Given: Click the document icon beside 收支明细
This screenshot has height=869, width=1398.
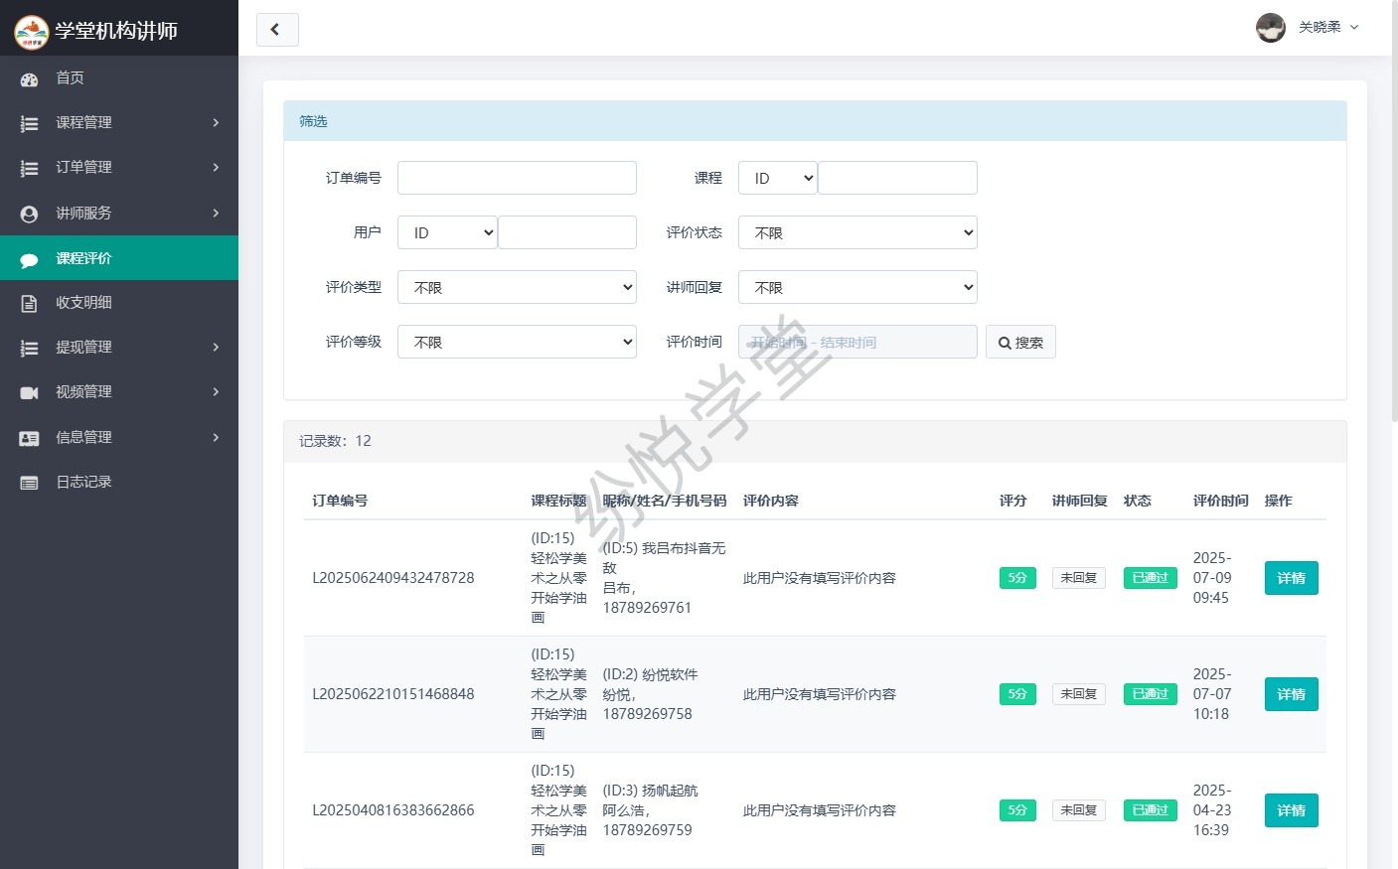Looking at the screenshot, I should 29,303.
